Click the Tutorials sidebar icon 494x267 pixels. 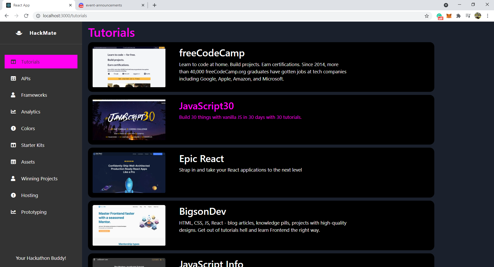point(13,62)
